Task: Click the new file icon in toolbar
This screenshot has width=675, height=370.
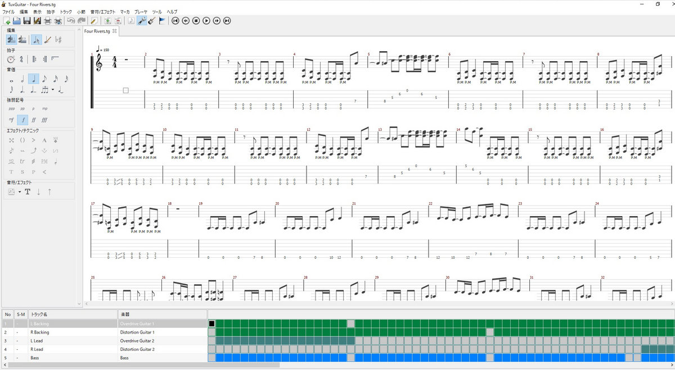Action: pyautogui.click(x=7, y=21)
